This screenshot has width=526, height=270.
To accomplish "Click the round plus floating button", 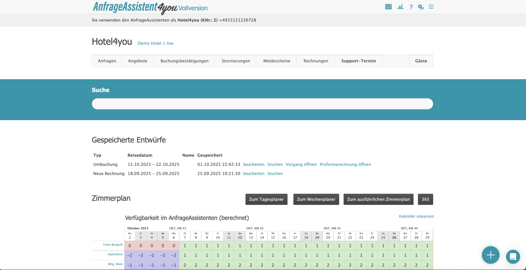I will point(490,255).
